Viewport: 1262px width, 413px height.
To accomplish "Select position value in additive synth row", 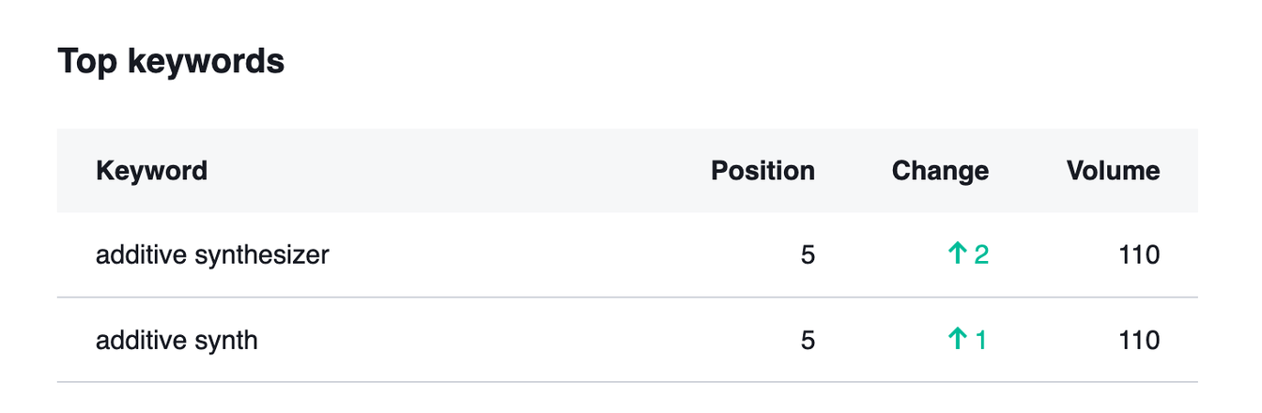I will pos(808,340).
